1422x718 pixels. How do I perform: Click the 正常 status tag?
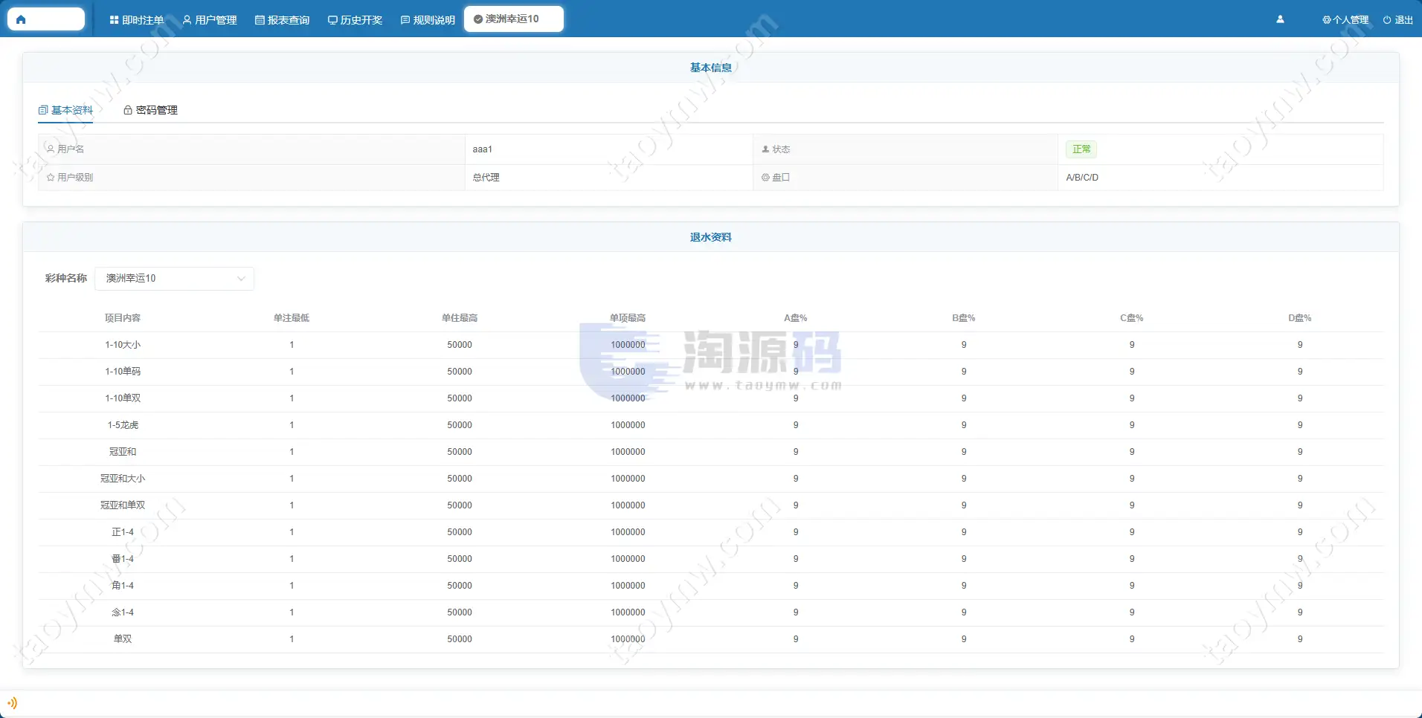coord(1081,149)
